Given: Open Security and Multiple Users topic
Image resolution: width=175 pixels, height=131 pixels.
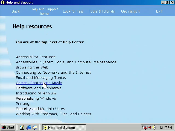Looking at the screenshot, I should click(x=40, y=109).
